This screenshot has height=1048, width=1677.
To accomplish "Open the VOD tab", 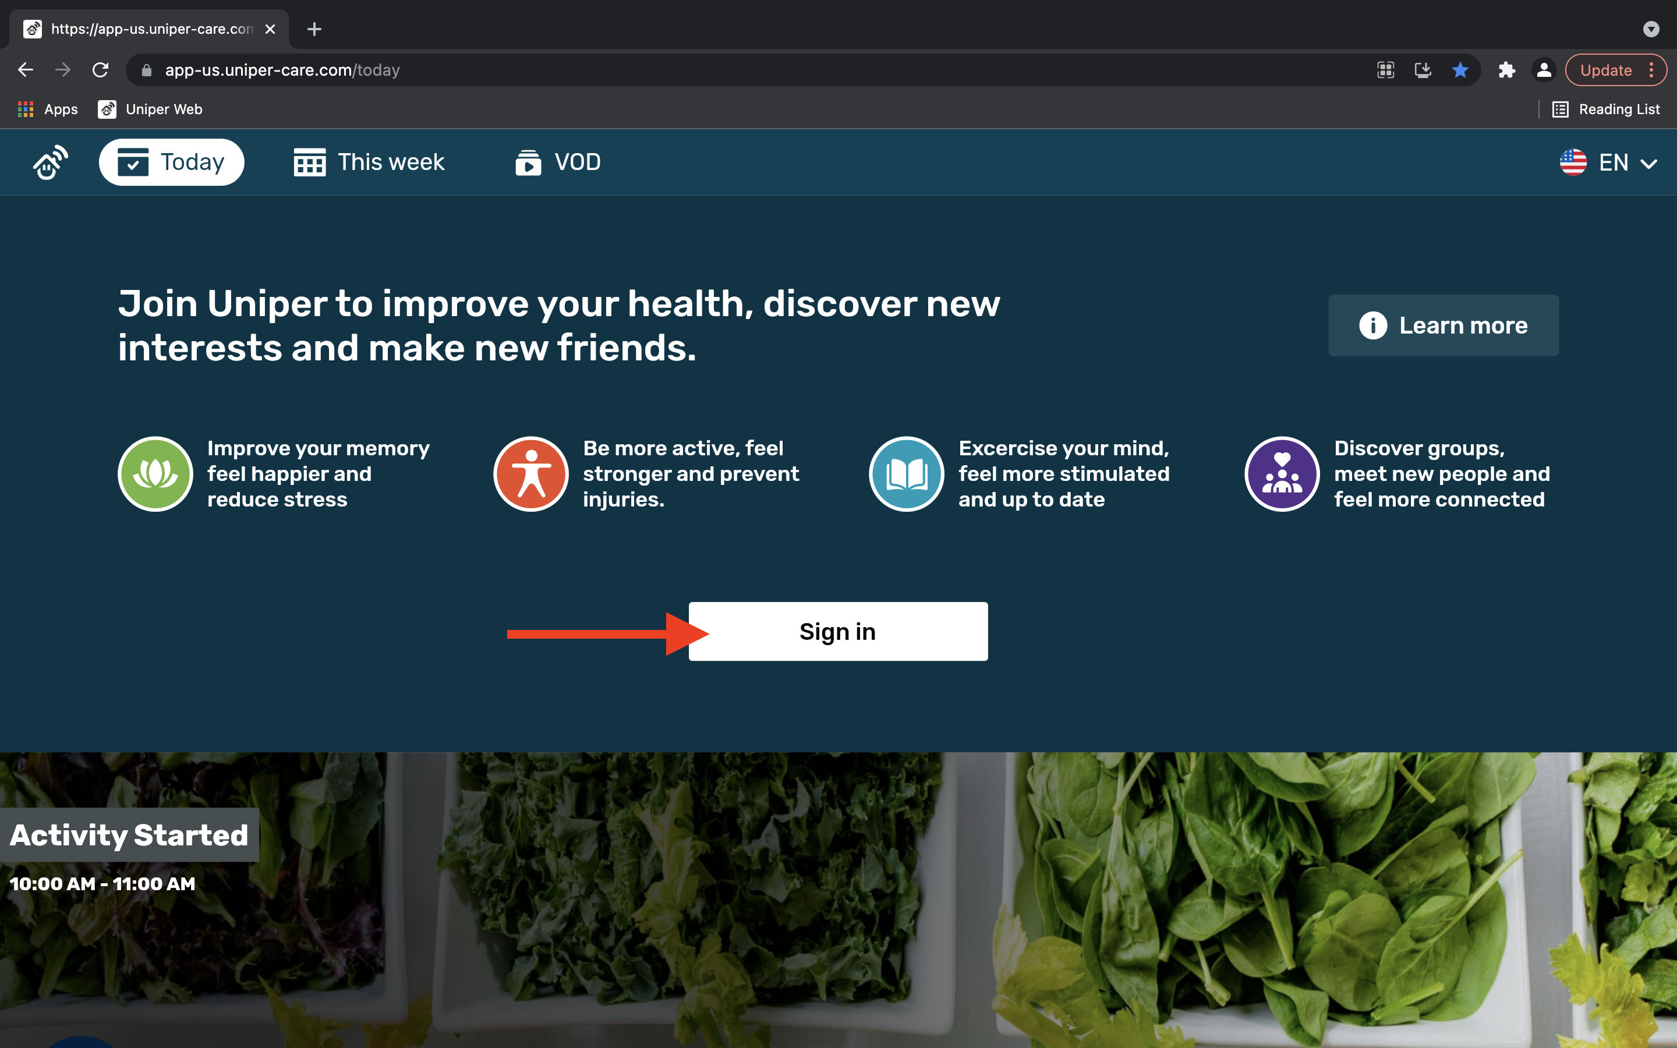I will 558,162.
